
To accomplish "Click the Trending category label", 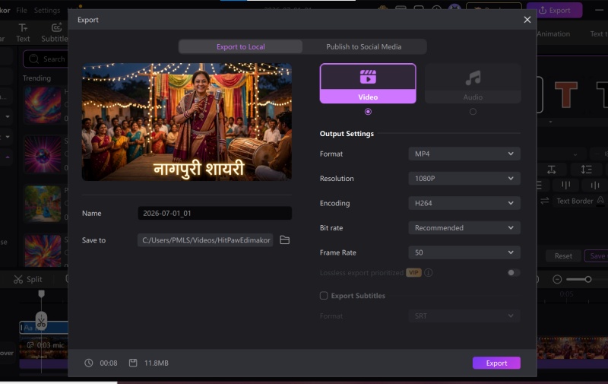I will coord(36,78).
